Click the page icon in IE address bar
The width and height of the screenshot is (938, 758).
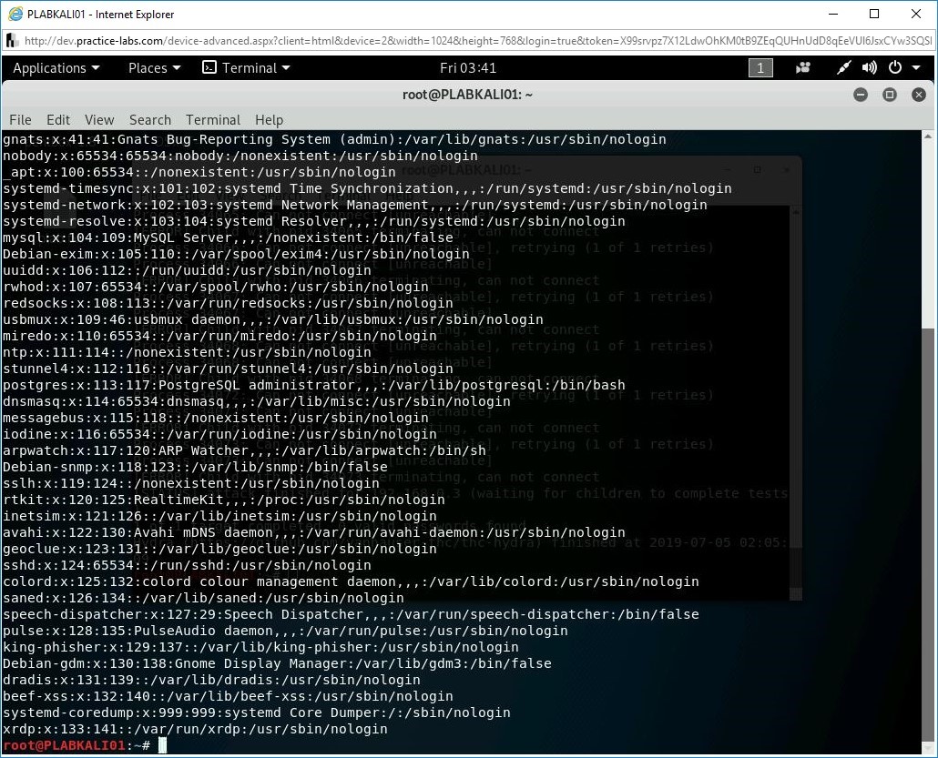[x=10, y=40]
